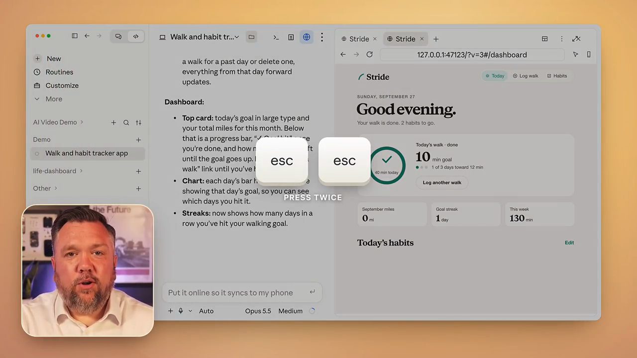
Task: Click the preview URL address bar
Action: coord(472,55)
